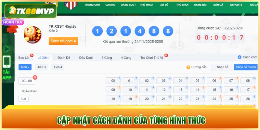Image resolution: width=260 pixels, height=130 pixels.
Task: Click the TK88MVP logo
Action: tap(31, 11)
